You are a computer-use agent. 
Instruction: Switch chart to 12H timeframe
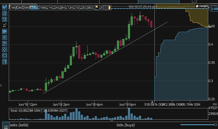[70, 8]
